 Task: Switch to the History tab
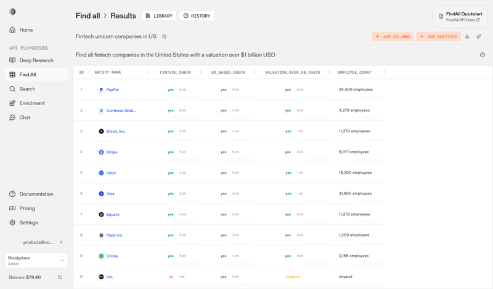click(197, 16)
